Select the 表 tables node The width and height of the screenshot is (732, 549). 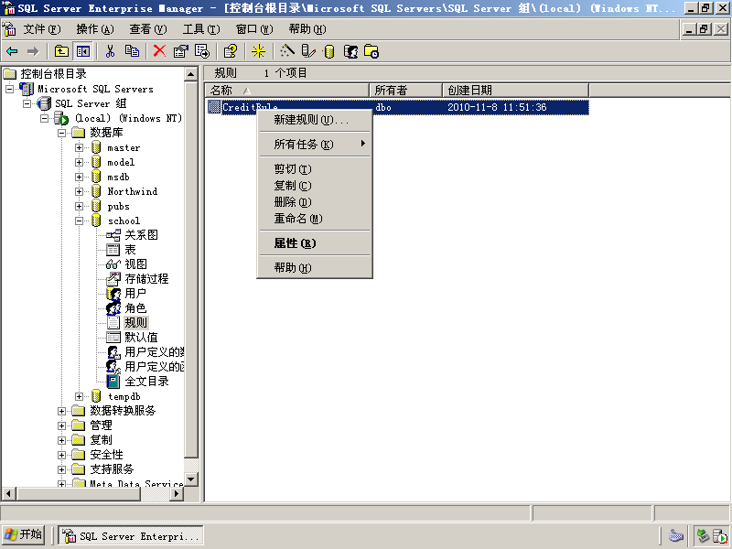[x=130, y=250]
